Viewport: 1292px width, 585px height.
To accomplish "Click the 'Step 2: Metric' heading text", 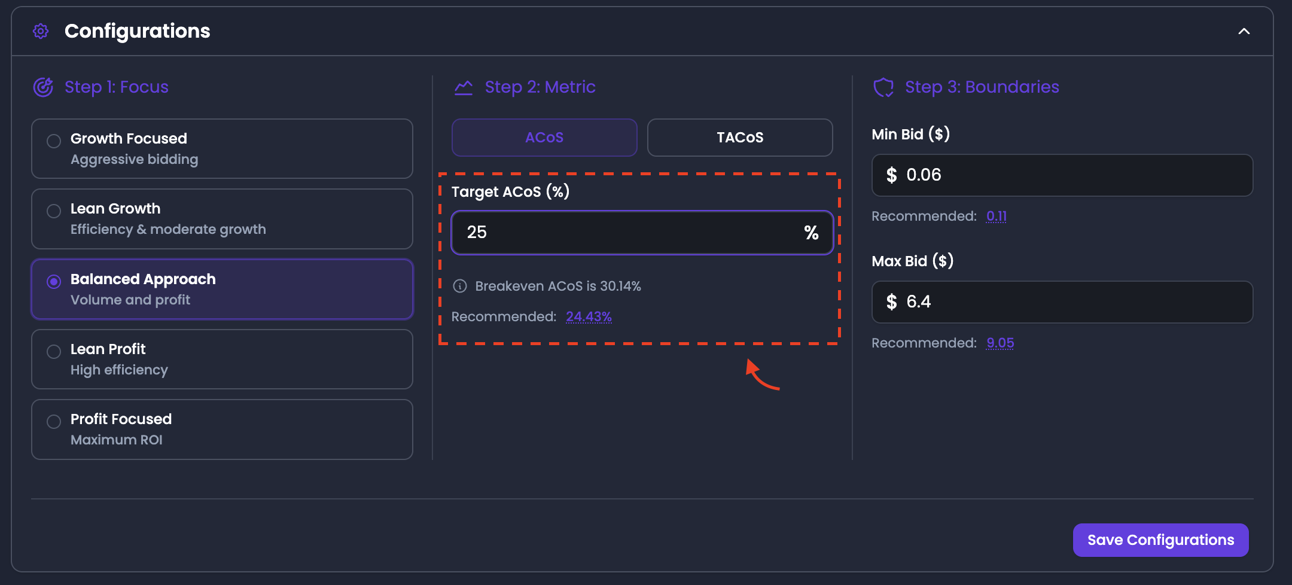I will tap(540, 87).
